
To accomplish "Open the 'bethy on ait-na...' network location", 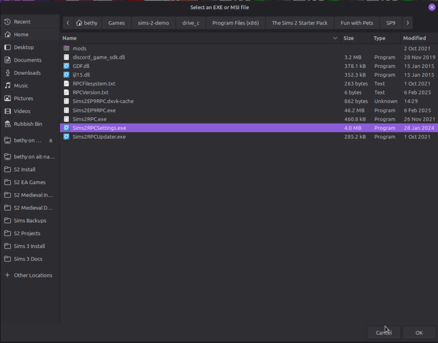I will (30, 157).
